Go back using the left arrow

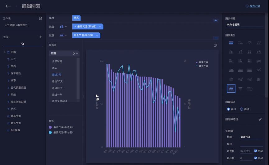click(x=8, y=6)
